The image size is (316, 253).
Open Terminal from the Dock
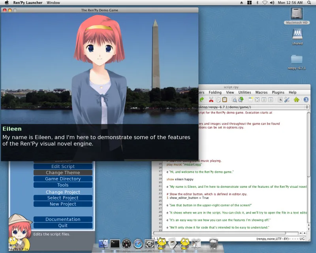pos(115,244)
